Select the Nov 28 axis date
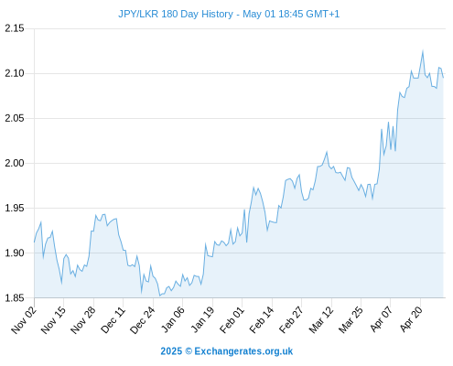This screenshot has width=453, height=366. point(83,320)
